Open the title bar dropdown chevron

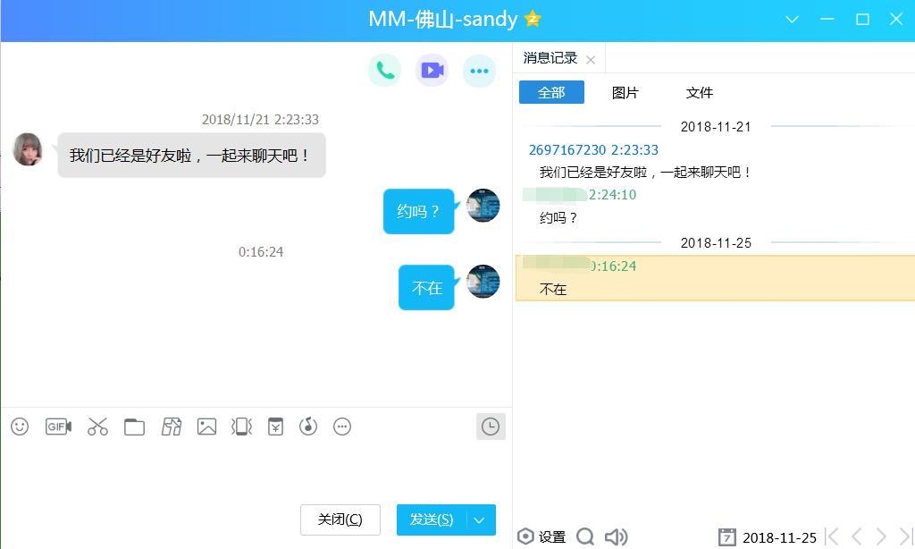click(792, 20)
